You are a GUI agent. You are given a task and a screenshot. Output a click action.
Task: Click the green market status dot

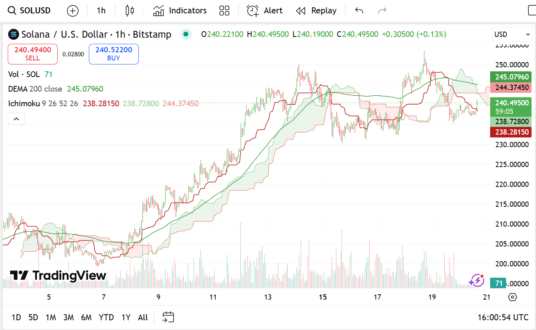(186, 34)
